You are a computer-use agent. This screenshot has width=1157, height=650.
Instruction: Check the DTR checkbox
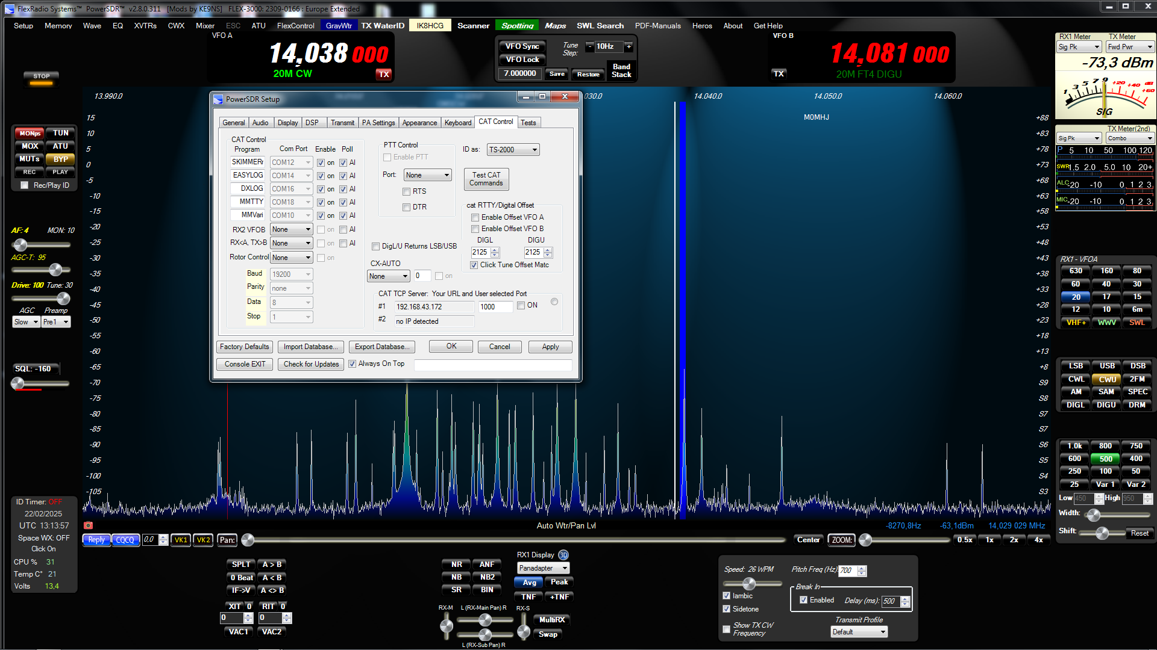pyautogui.click(x=406, y=207)
